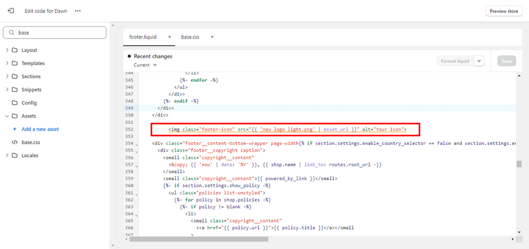Switch to the base.css tab

point(190,37)
